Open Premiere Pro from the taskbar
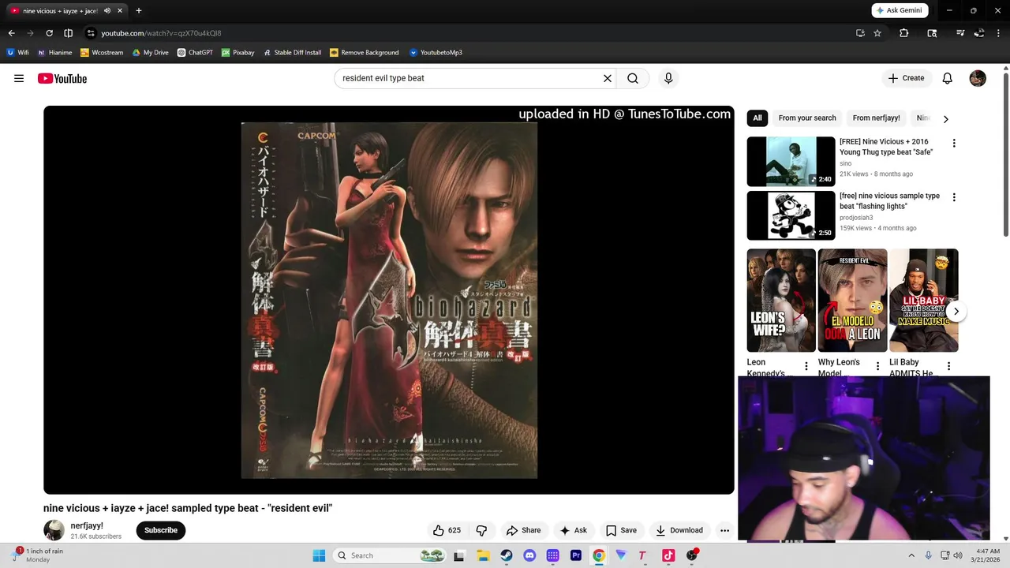 point(576,555)
